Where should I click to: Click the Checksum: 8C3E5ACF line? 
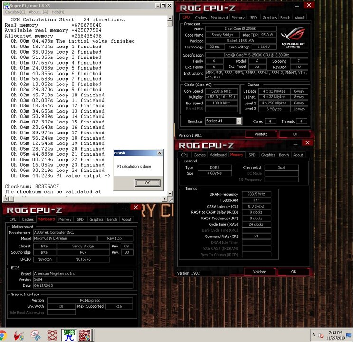pyautogui.click(x=32, y=186)
